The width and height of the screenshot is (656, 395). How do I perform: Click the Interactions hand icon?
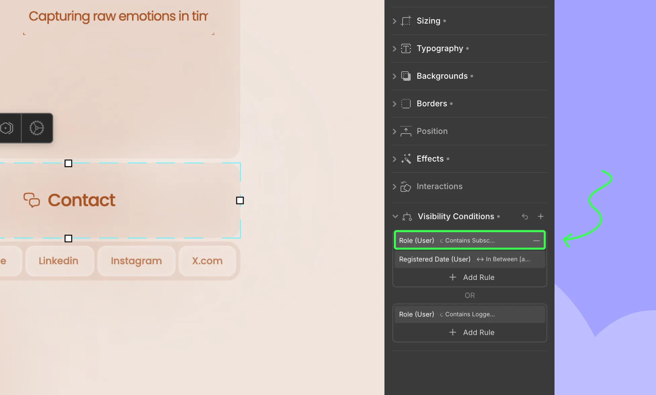[x=406, y=186]
